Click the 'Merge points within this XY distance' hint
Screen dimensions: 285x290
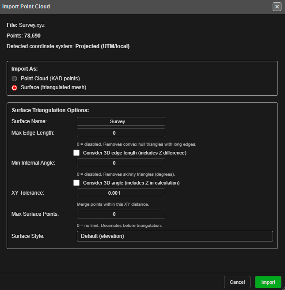113,204
